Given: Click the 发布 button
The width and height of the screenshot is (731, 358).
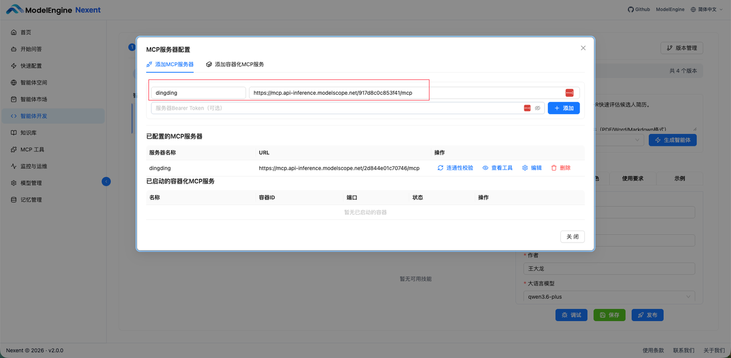Looking at the screenshot, I should pos(647,315).
